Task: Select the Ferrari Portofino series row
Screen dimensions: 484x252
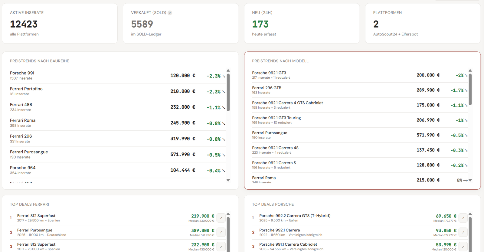Action: pos(118,91)
